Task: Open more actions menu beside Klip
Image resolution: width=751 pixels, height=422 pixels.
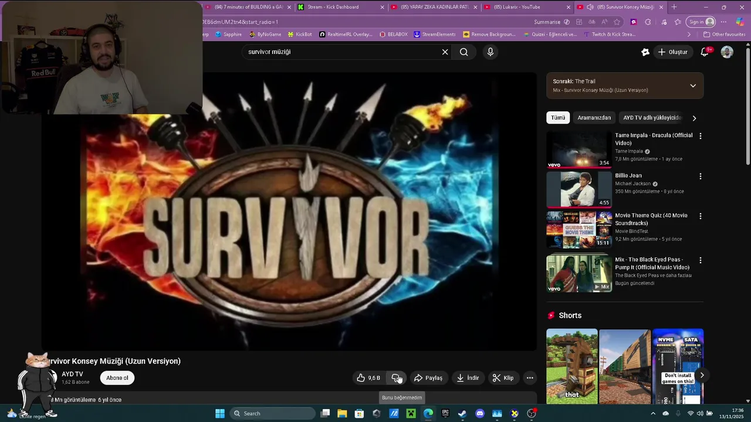Action: 530,378
